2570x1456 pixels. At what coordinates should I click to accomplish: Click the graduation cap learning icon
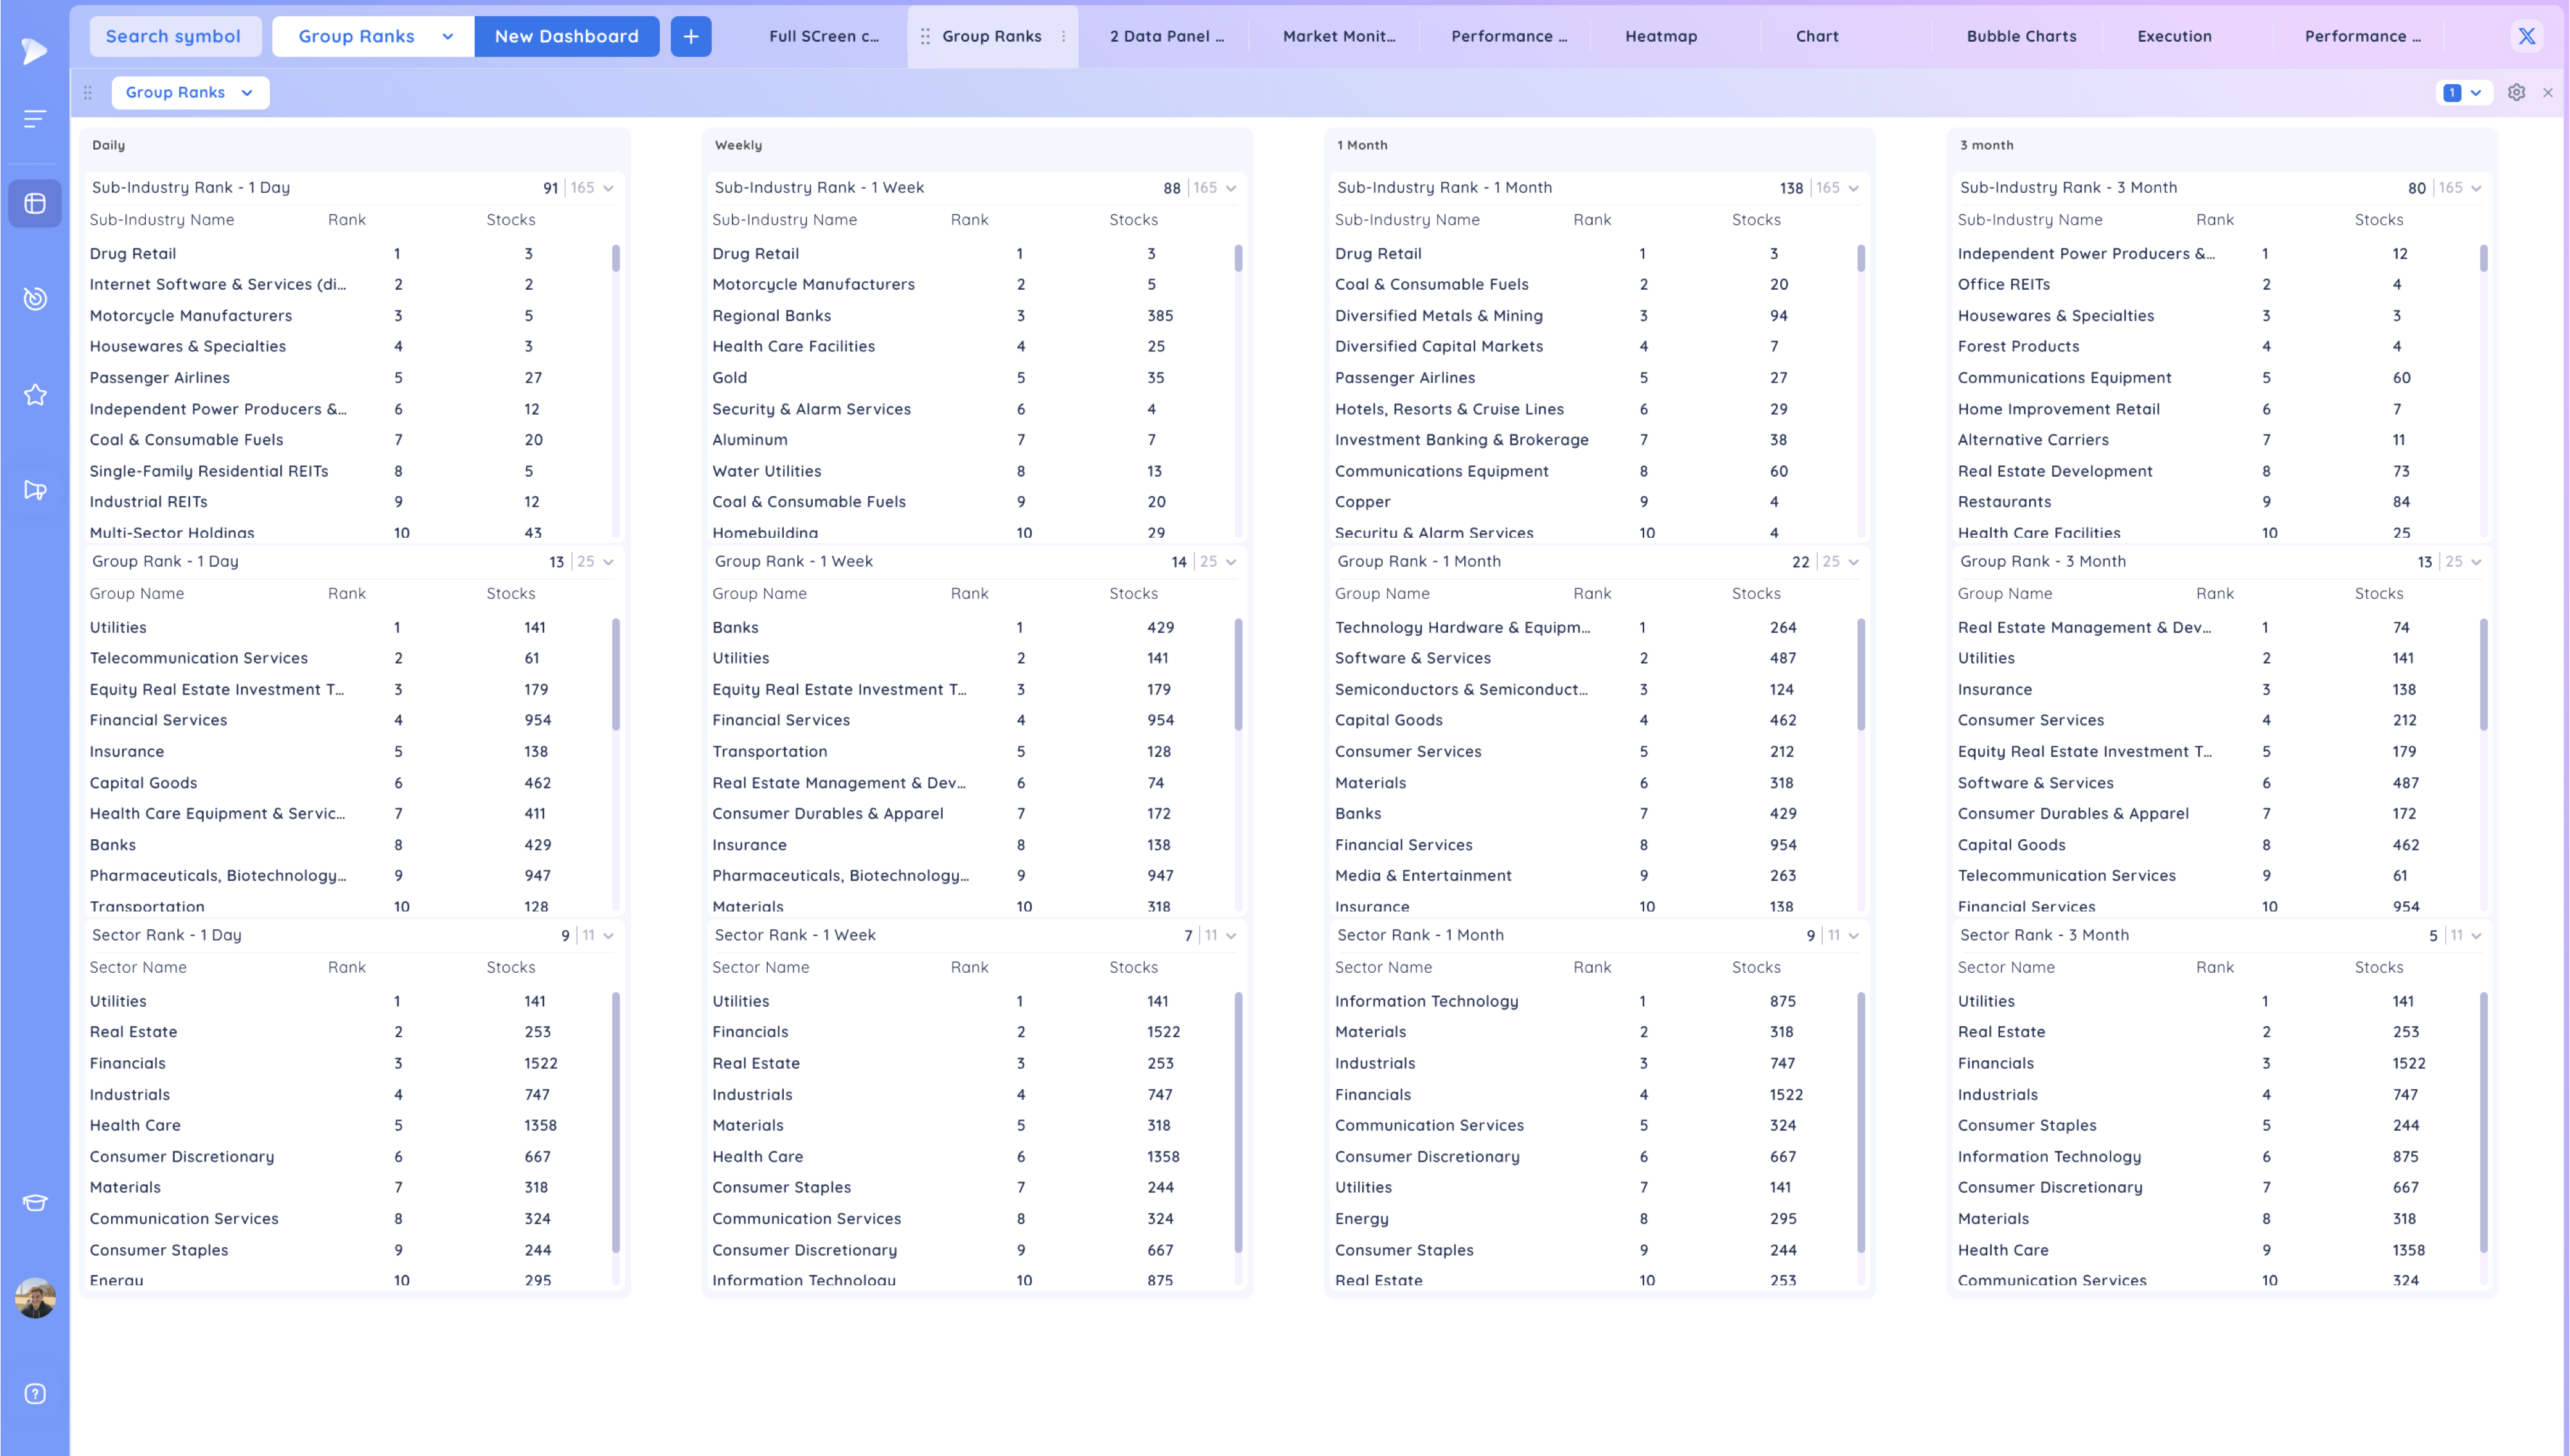35,1203
